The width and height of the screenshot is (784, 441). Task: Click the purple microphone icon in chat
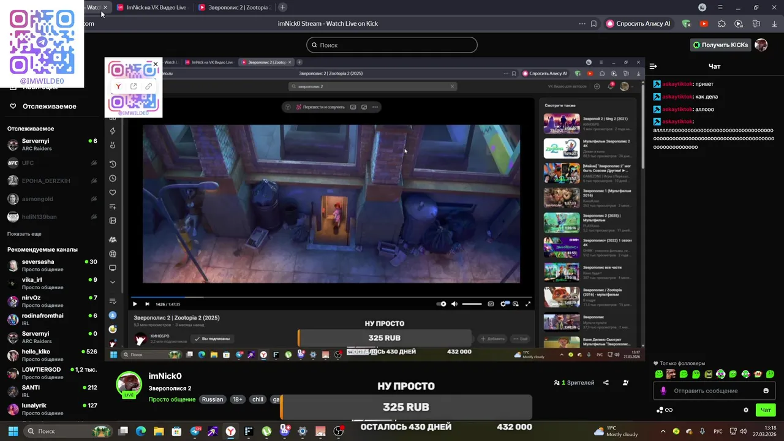(x=663, y=391)
